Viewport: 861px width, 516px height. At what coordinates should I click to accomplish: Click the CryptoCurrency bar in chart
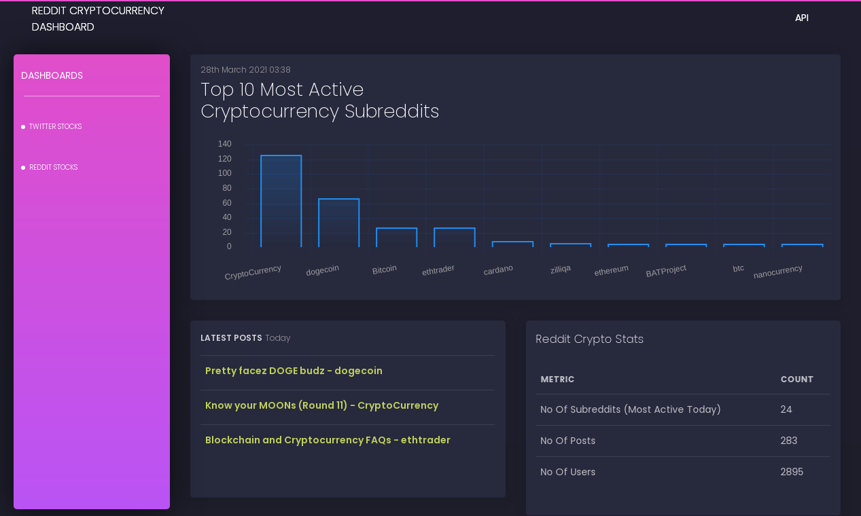point(281,201)
